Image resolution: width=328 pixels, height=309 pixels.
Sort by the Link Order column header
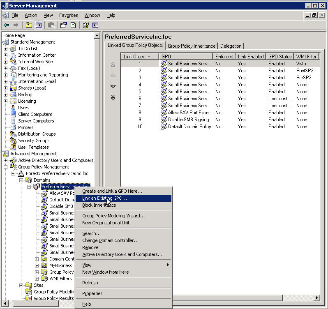[x=134, y=57]
